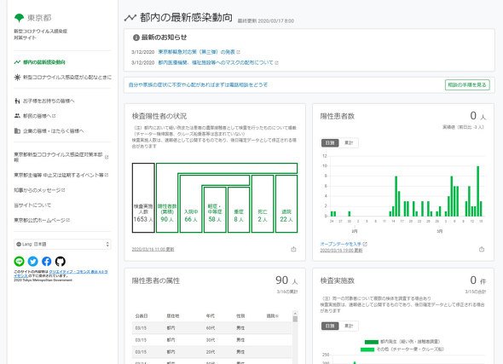Open 当サイトについて sidebar item

point(32,205)
